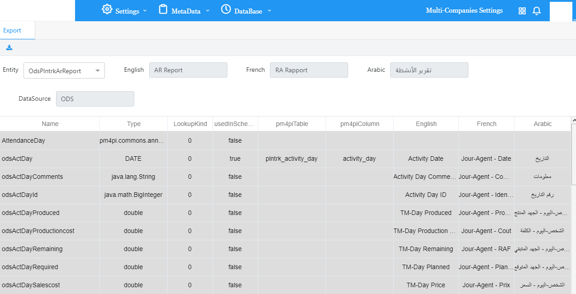Switch to the Export tab

pyautogui.click(x=12, y=31)
